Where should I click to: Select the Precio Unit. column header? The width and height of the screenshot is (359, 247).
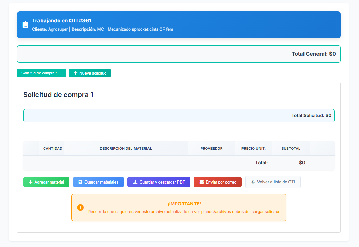click(253, 149)
